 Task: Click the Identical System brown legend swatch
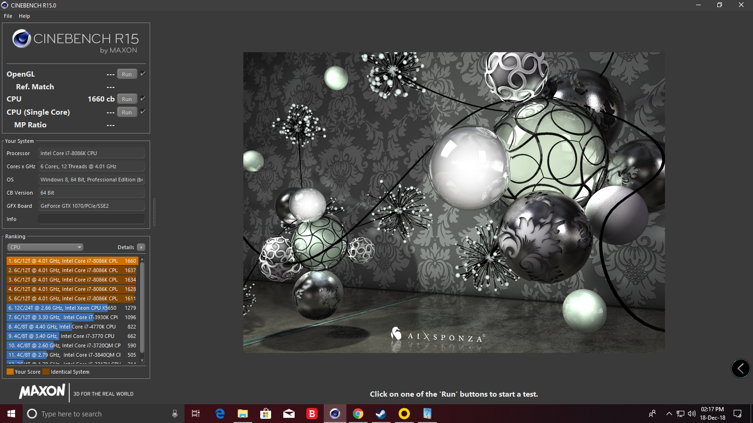pos(46,372)
